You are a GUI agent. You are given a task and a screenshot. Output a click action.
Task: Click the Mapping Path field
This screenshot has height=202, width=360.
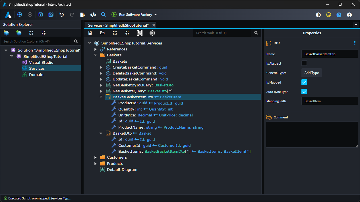click(x=330, y=101)
